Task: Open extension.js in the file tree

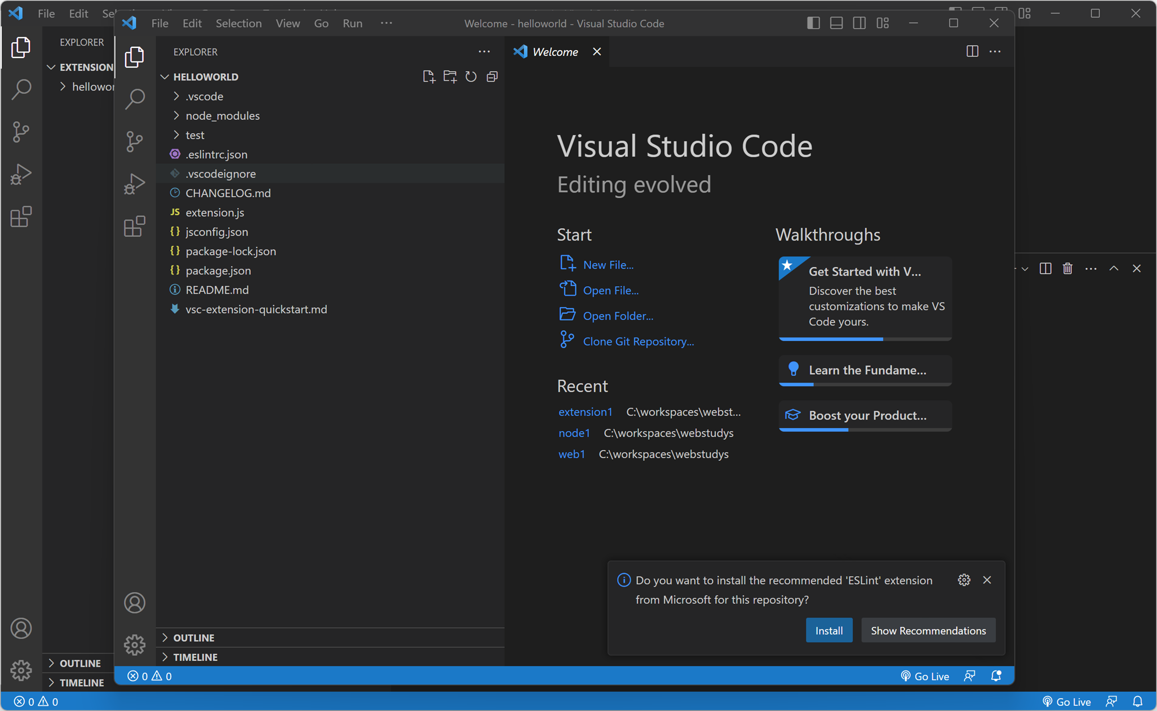Action: [x=215, y=212]
